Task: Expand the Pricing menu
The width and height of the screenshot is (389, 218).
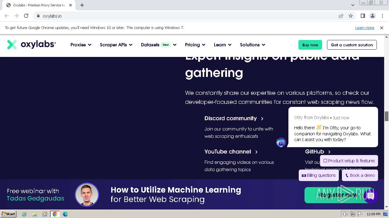Action: coord(195,45)
